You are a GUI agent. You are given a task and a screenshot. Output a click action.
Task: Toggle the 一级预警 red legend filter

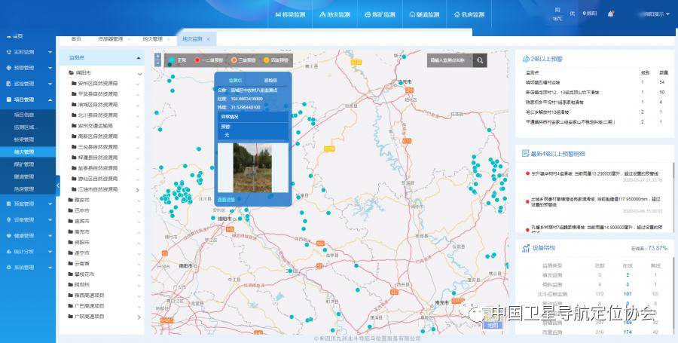coord(206,60)
